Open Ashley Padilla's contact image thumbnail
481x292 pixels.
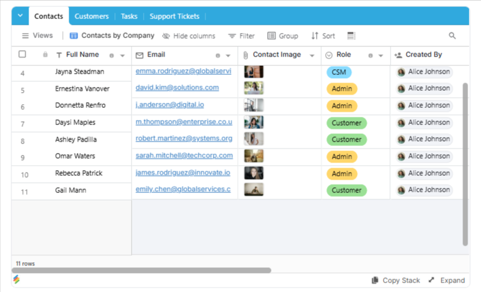(254, 139)
